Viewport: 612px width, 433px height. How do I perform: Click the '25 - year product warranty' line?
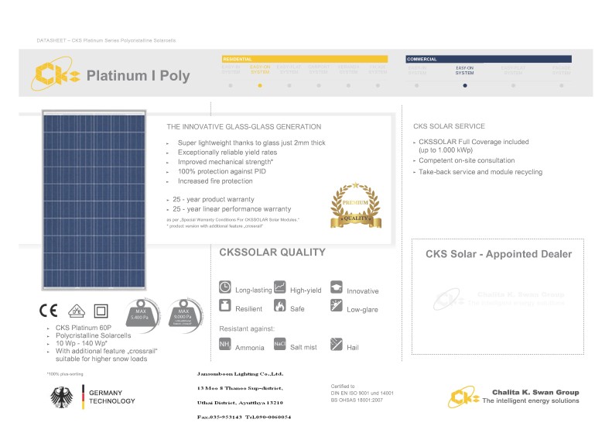pyautogui.click(x=214, y=199)
